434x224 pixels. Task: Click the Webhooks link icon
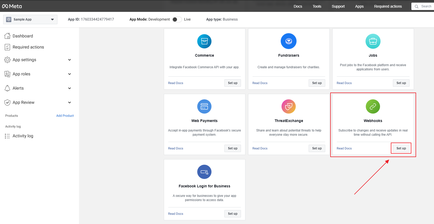[373, 106]
